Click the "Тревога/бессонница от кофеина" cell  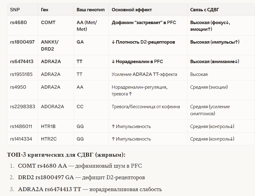(x=146, y=107)
